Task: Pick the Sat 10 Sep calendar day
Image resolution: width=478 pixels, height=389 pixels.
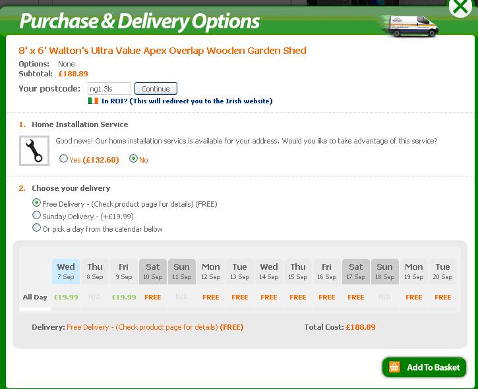Action: point(153,271)
